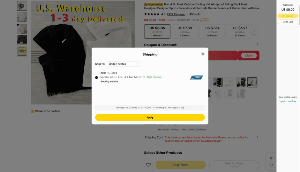Select the US $7.64 price tier
The height and width of the screenshot is (172, 300).
212,31
